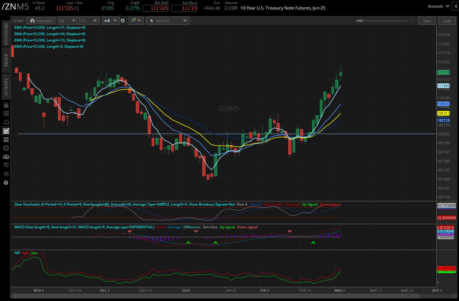Select the chart grid sidebar icon
Viewport: 459px width, 301px height.
(6, 131)
